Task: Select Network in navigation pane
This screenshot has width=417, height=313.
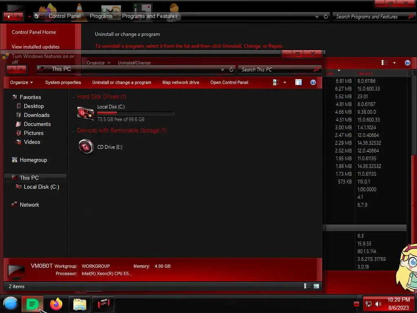Action: point(29,205)
